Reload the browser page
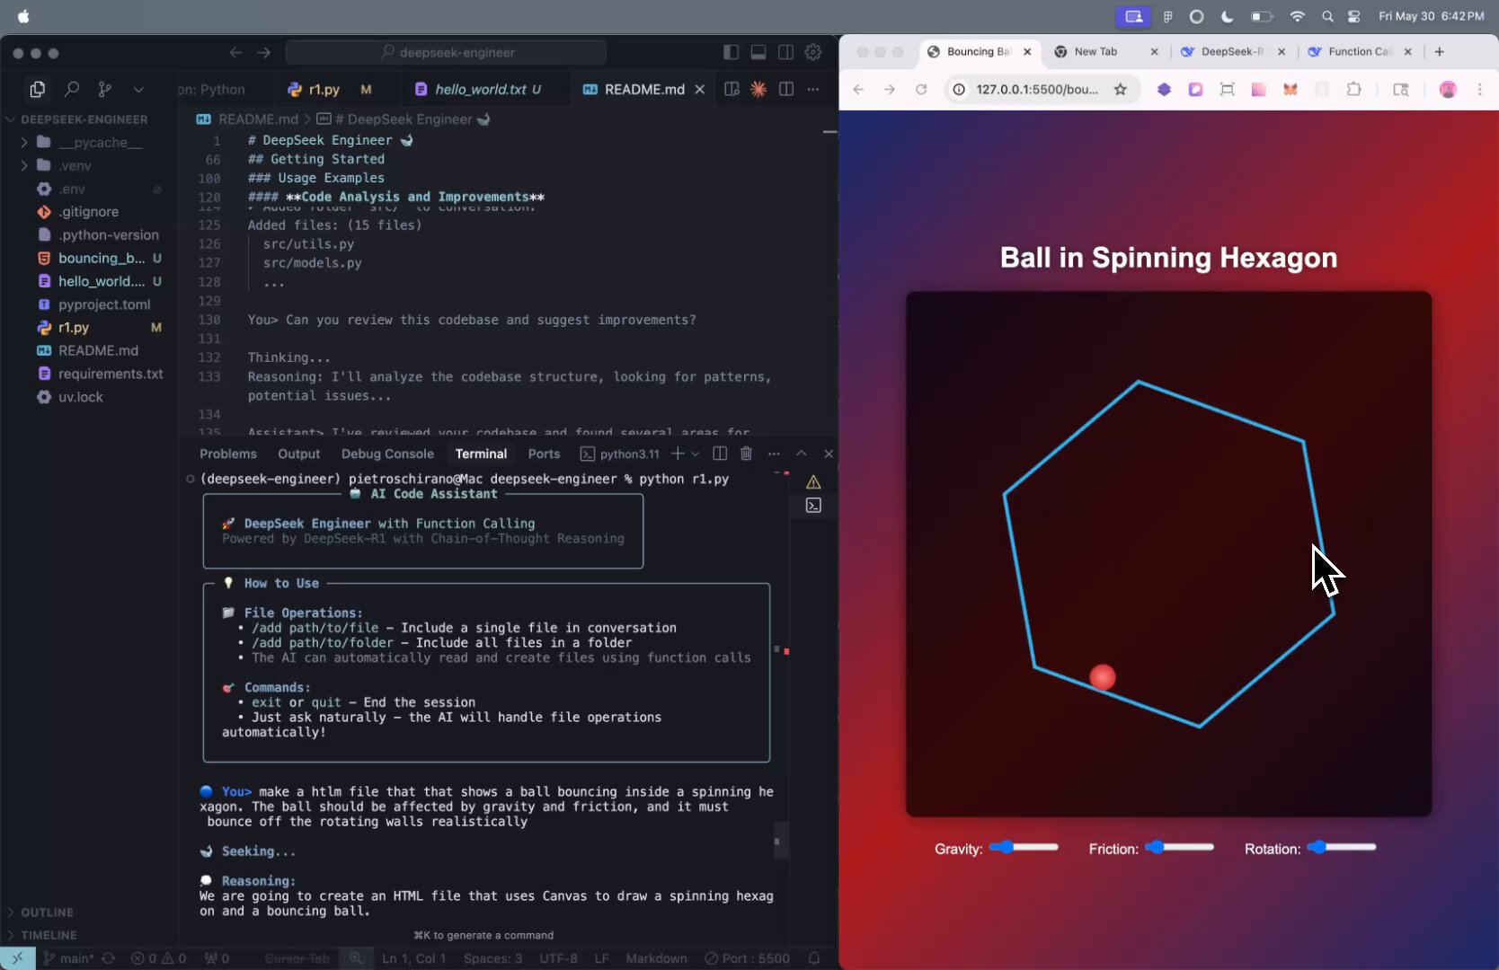 (921, 89)
